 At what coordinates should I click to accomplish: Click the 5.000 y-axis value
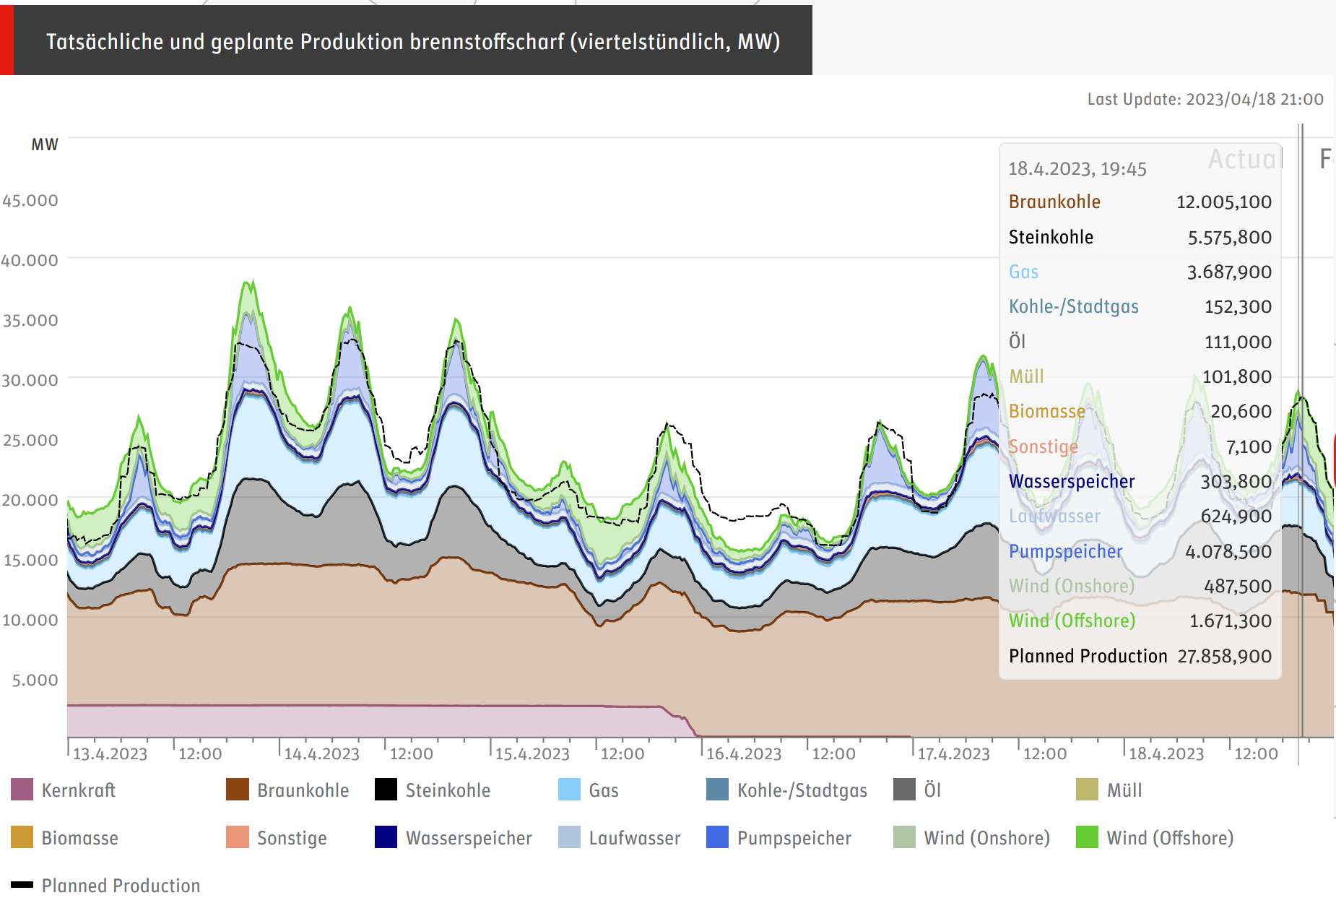[x=35, y=680]
